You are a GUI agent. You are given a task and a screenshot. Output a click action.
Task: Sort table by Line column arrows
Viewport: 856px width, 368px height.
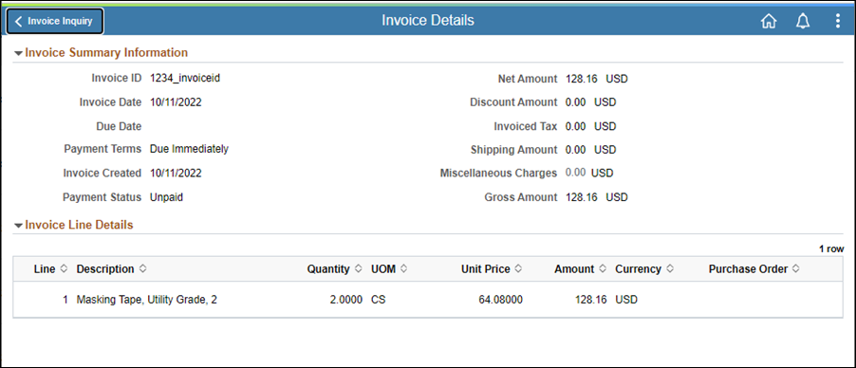point(64,268)
